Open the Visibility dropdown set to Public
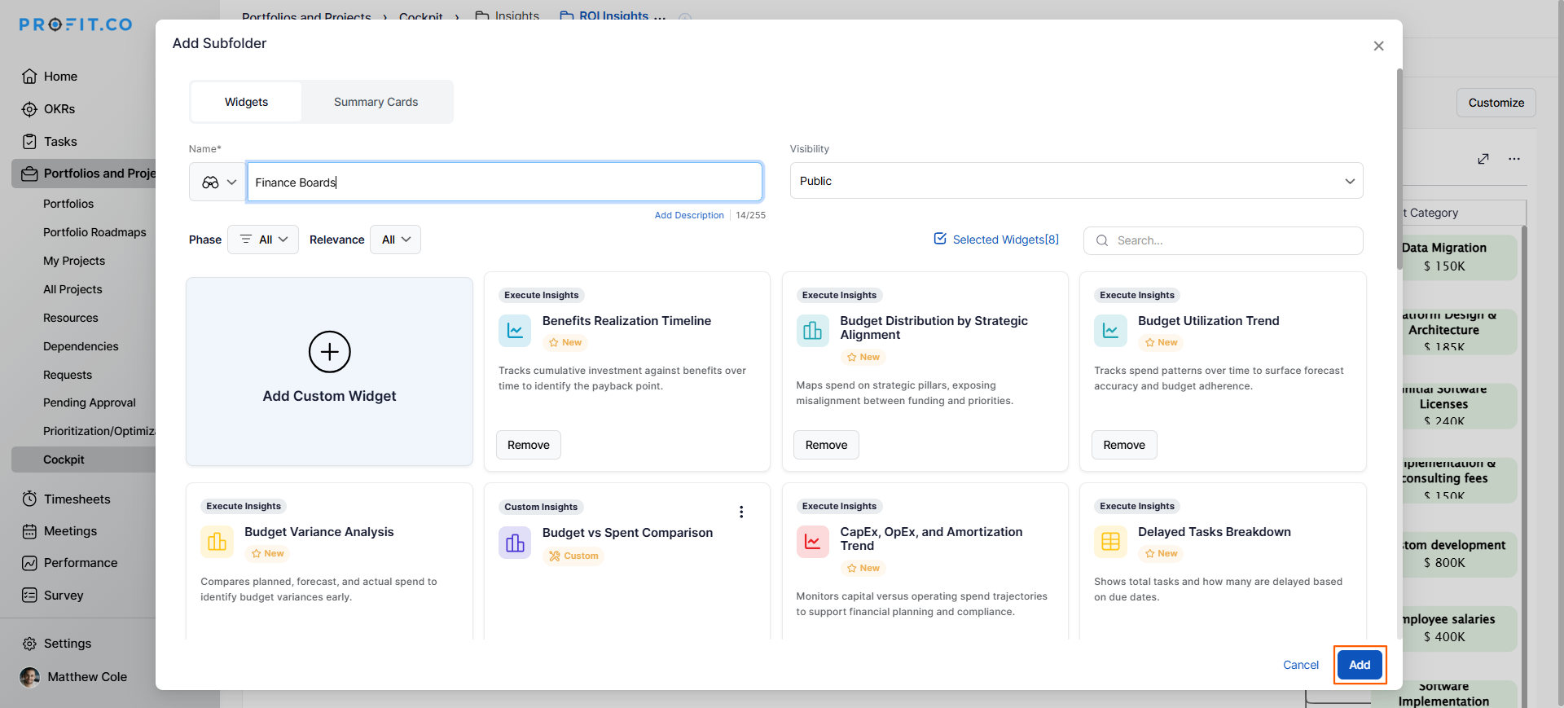 (1075, 181)
